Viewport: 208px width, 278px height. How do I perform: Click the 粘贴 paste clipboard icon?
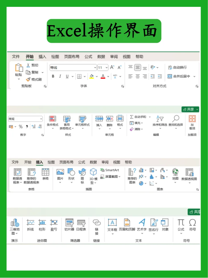click(19, 68)
